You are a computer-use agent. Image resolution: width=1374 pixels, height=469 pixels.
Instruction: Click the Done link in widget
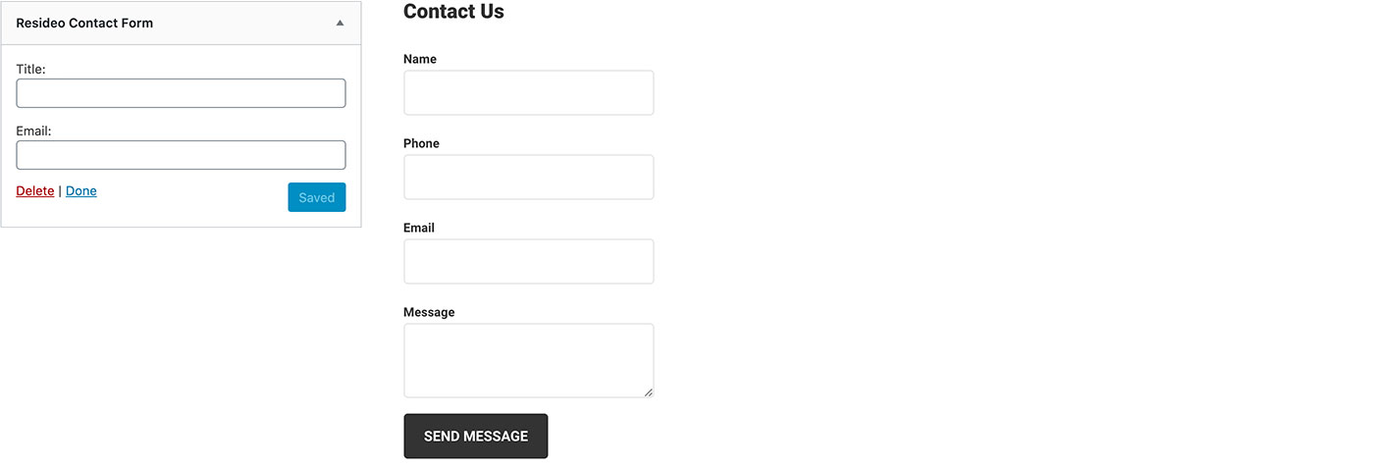(81, 191)
